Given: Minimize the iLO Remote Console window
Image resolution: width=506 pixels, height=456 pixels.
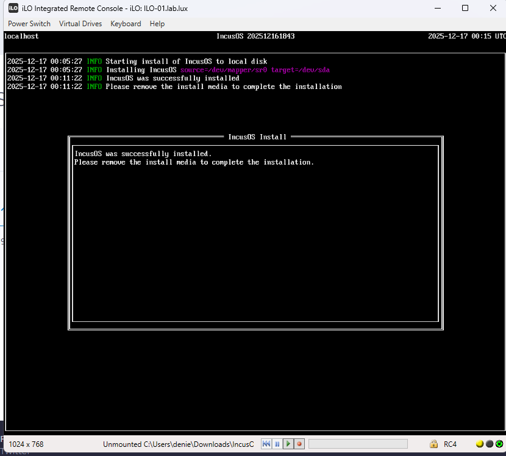Looking at the screenshot, I should (437, 8).
